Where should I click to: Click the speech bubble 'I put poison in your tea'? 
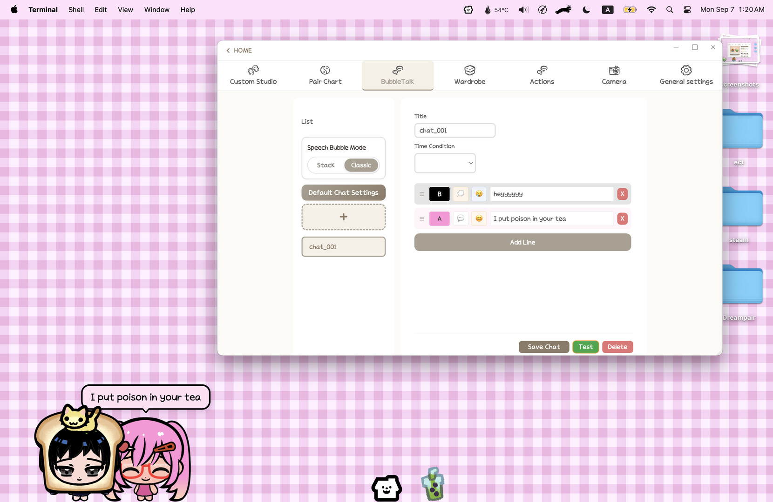[146, 397]
